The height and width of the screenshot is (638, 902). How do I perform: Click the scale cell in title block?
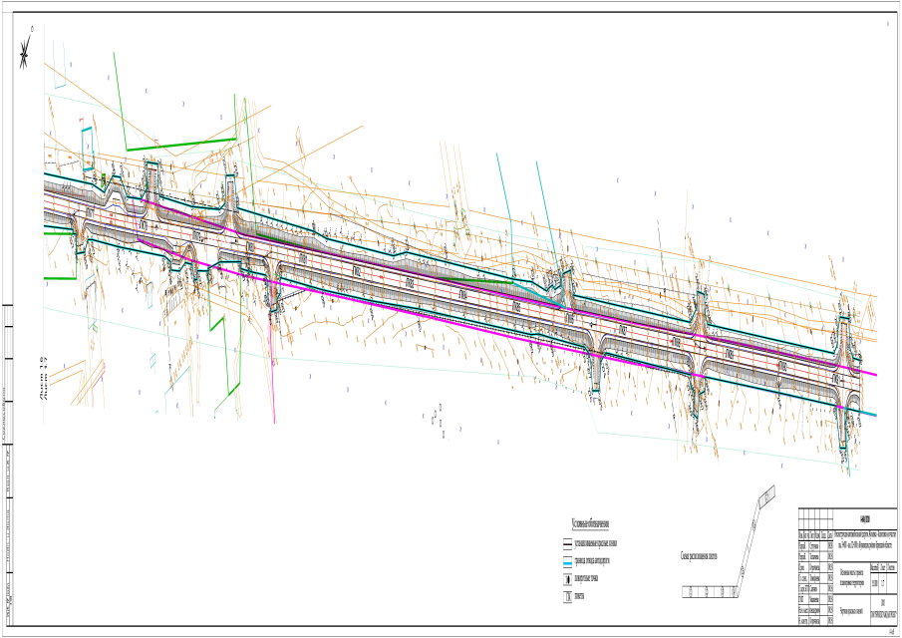876,583
